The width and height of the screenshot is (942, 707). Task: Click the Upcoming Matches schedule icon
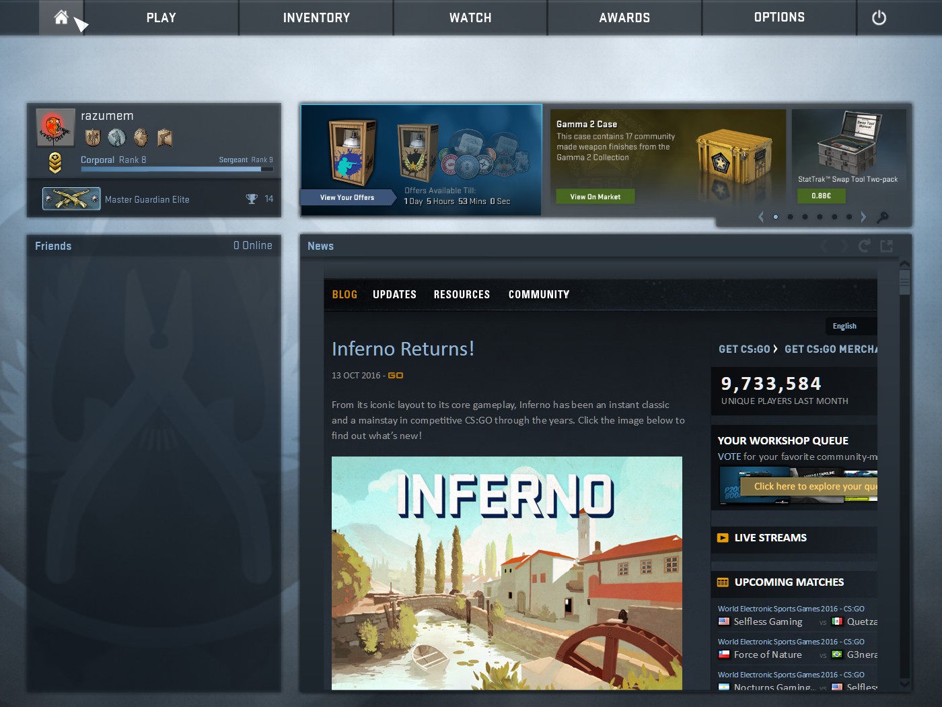click(723, 582)
